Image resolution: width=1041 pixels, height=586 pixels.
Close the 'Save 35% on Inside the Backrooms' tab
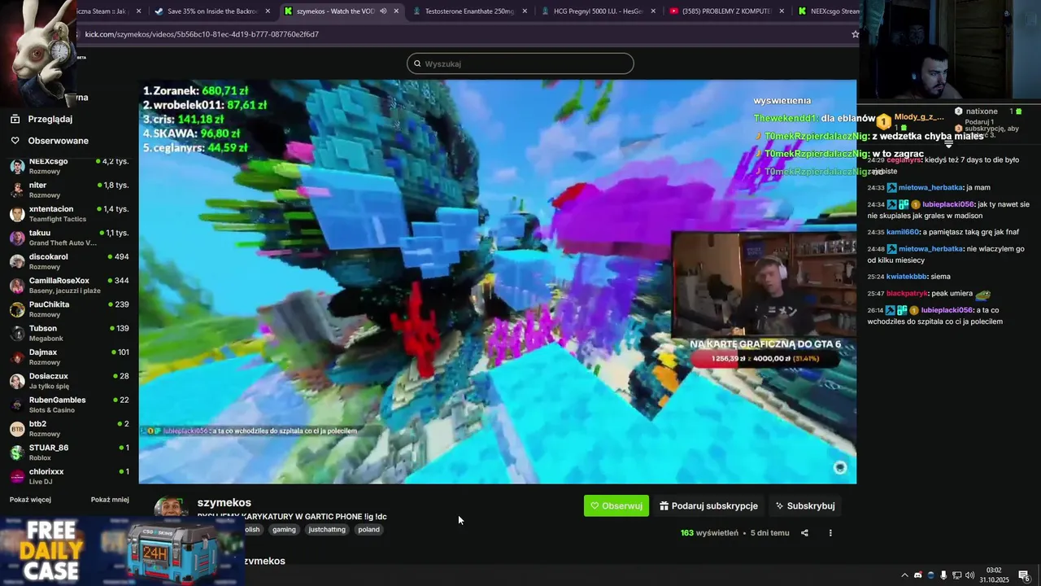pos(268,11)
